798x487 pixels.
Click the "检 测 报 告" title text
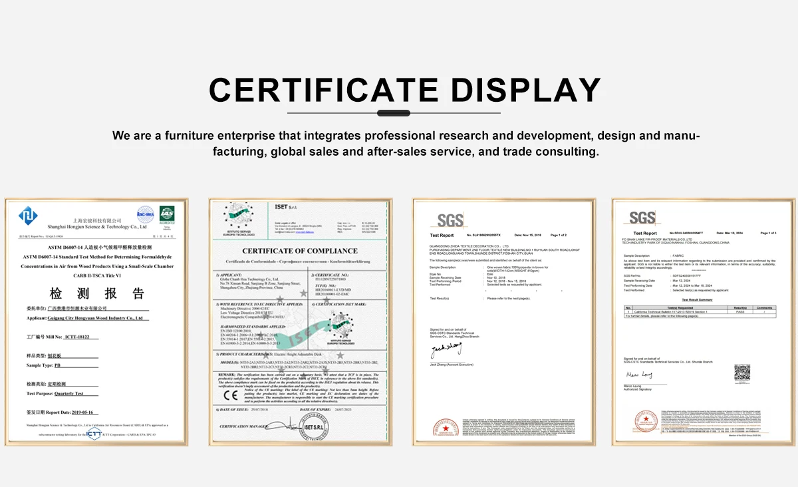(96, 293)
